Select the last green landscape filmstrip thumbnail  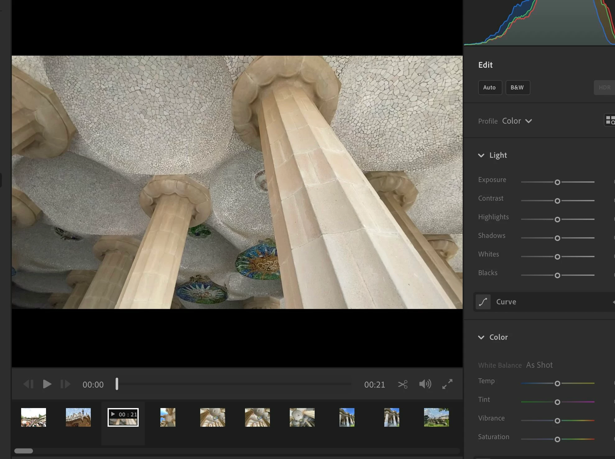tap(436, 417)
